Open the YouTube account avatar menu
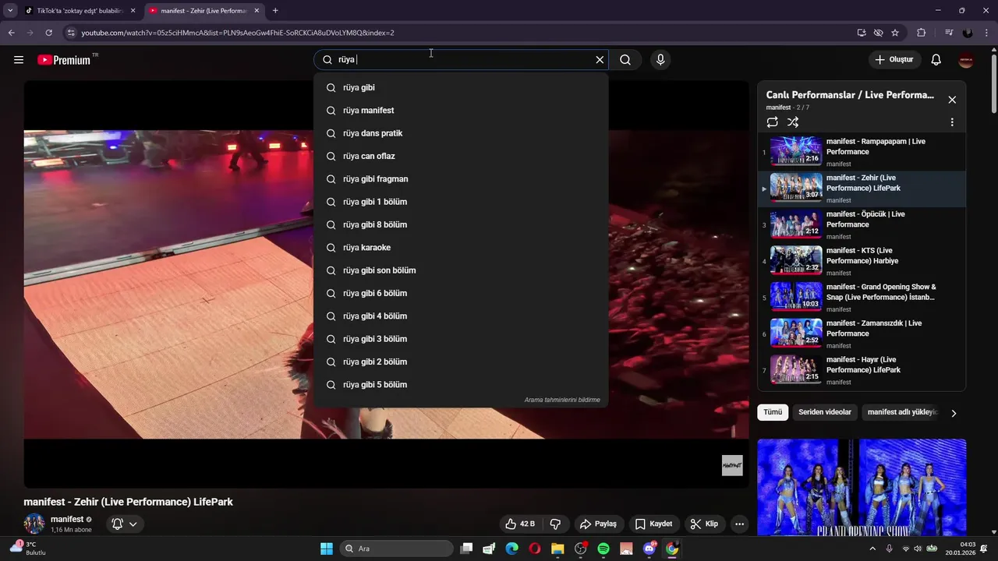Screen dimensions: 998x561 point(966,60)
